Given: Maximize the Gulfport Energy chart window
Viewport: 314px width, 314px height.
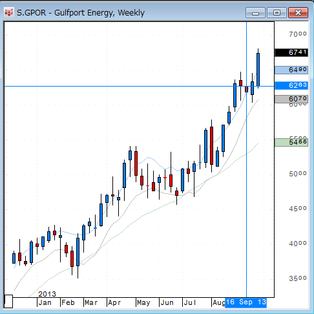Looking at the screenshot, I should click(277, 13).
